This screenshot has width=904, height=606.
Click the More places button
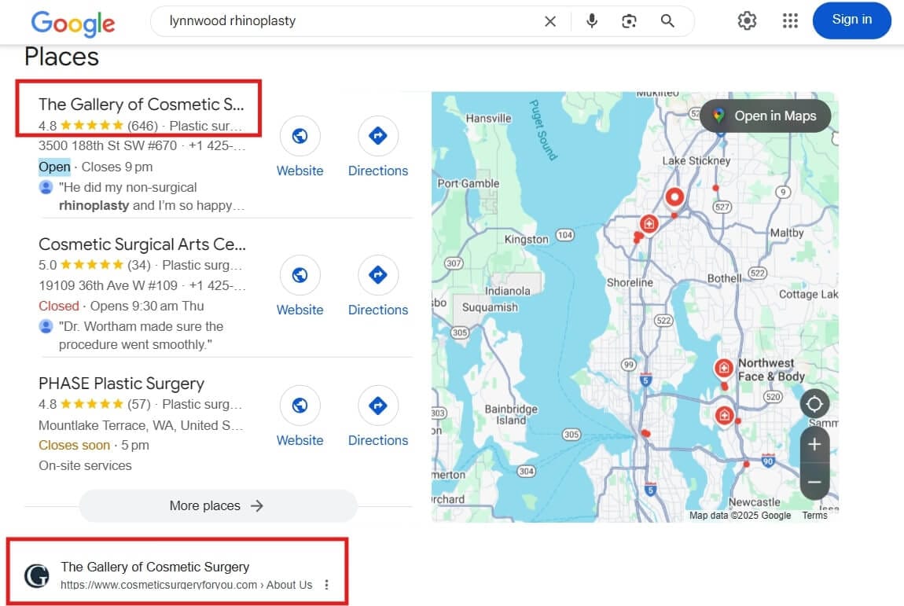[x=218, y=505]
